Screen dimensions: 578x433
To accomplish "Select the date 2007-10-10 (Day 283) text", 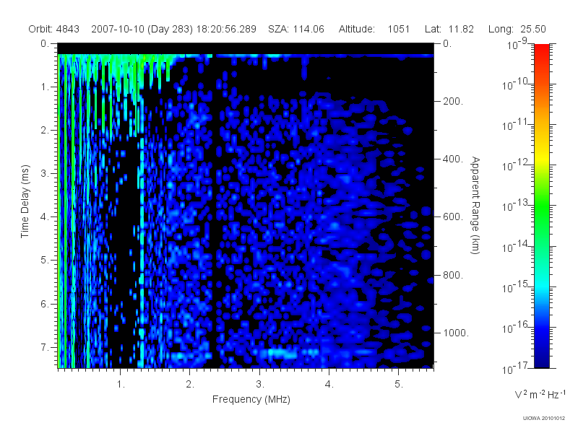I will (142, 29).
